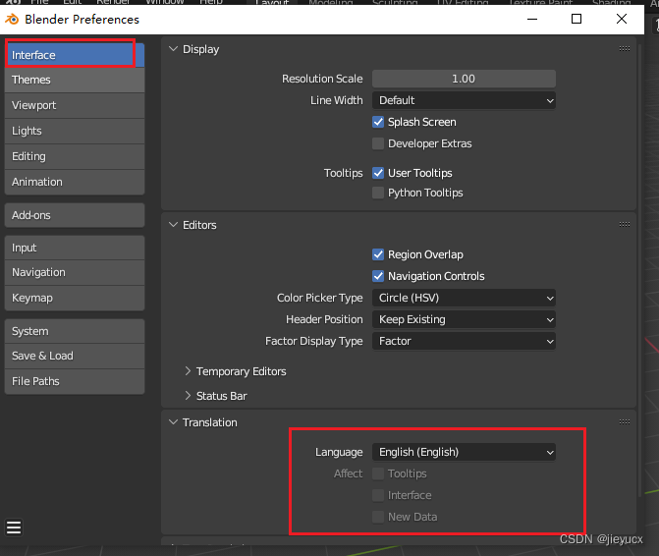Open the Save & Load section
This screenshot has height=556, width=659.
[x=75, y=356]
